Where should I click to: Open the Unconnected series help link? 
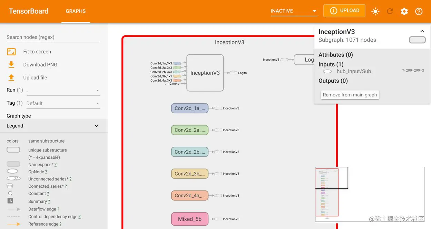coord(70,179)
